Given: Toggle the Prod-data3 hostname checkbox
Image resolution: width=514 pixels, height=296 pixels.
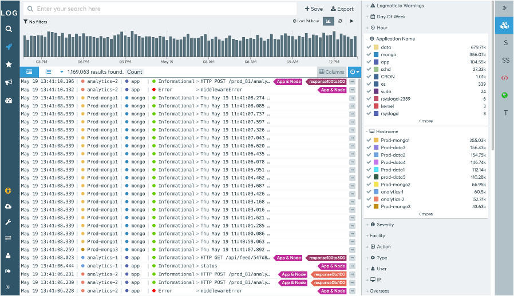Looking at the screenshot, I should pos(369,147).
